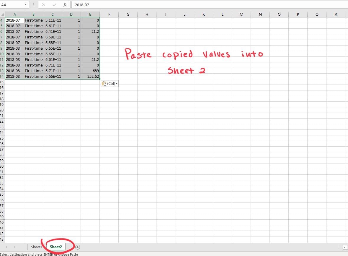Viewport: 348px width, 256px height.
Task: Add a new worksheet with the plus icon
Action: tap(78, 247)
